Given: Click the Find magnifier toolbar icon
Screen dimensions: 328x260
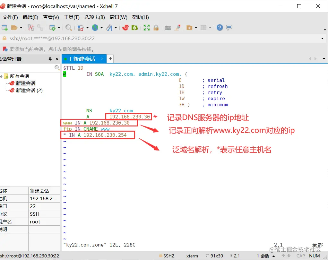Looking at the screenshot, I should coord(69,28).
